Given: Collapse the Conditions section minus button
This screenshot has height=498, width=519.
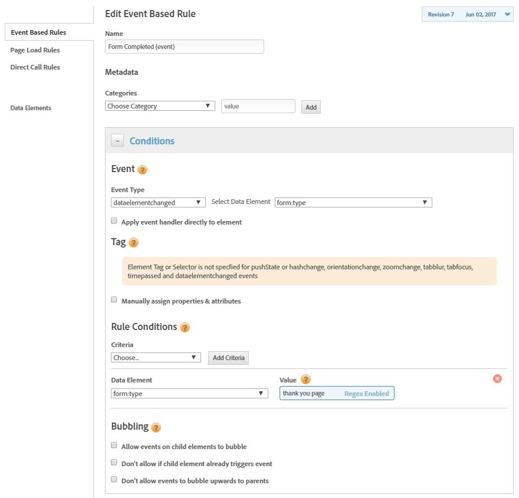Looking at the screenshot, I should tap(117, 141).
